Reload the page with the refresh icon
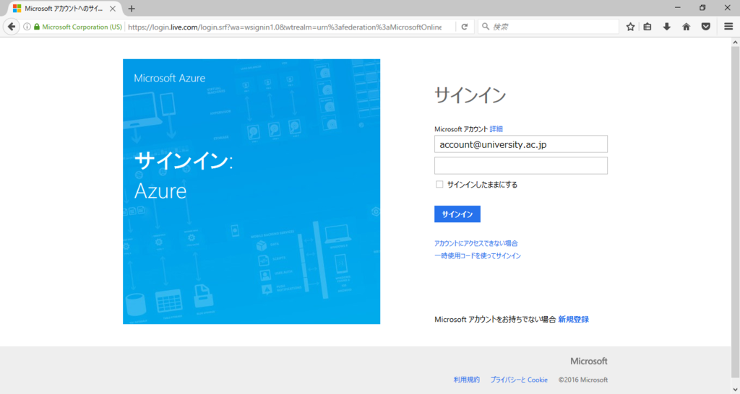The image size is (740, 394). (465, 27)
